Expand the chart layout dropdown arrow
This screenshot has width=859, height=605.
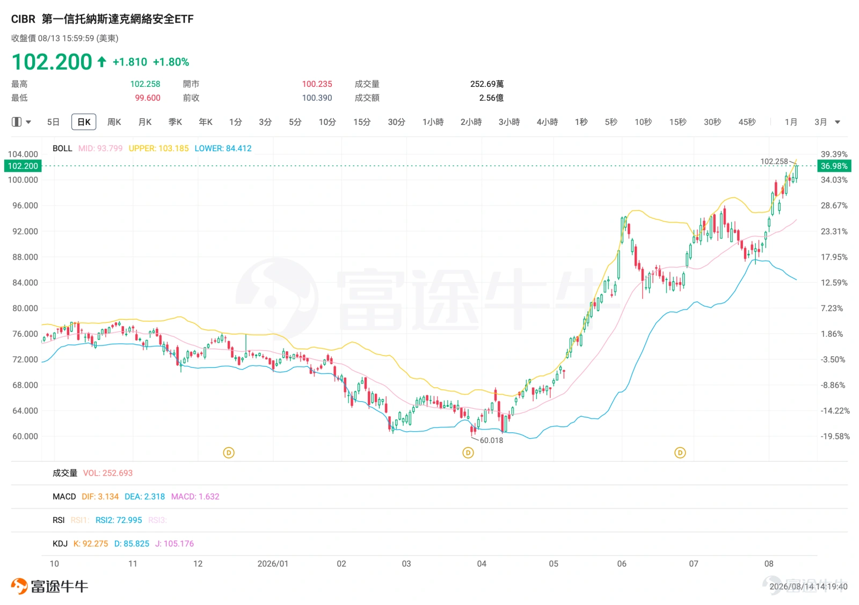(x=28, y=122)
